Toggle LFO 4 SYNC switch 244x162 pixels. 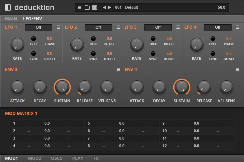click(213, 54)
